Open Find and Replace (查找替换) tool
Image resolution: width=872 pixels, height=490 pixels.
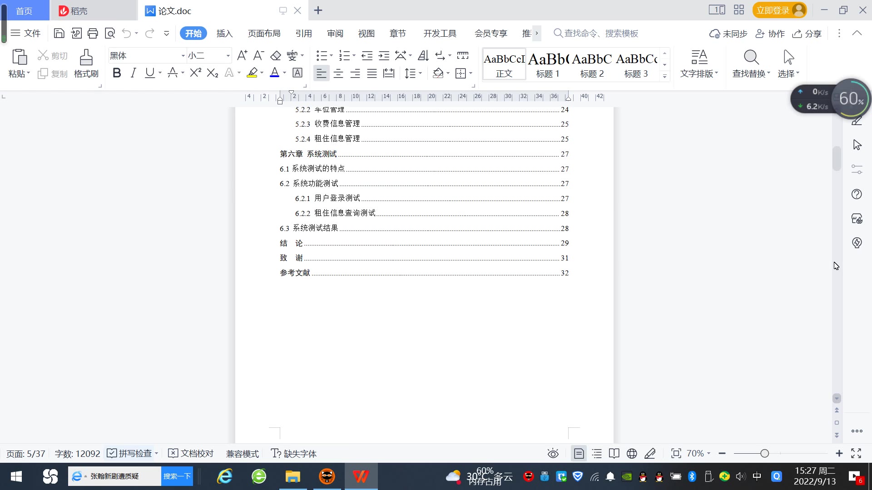click(751, 63)
